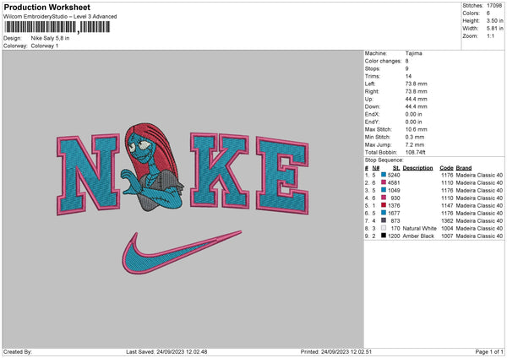Click the St. column header
The width and height of the screenshot is (507, 358).
[396, 168]
